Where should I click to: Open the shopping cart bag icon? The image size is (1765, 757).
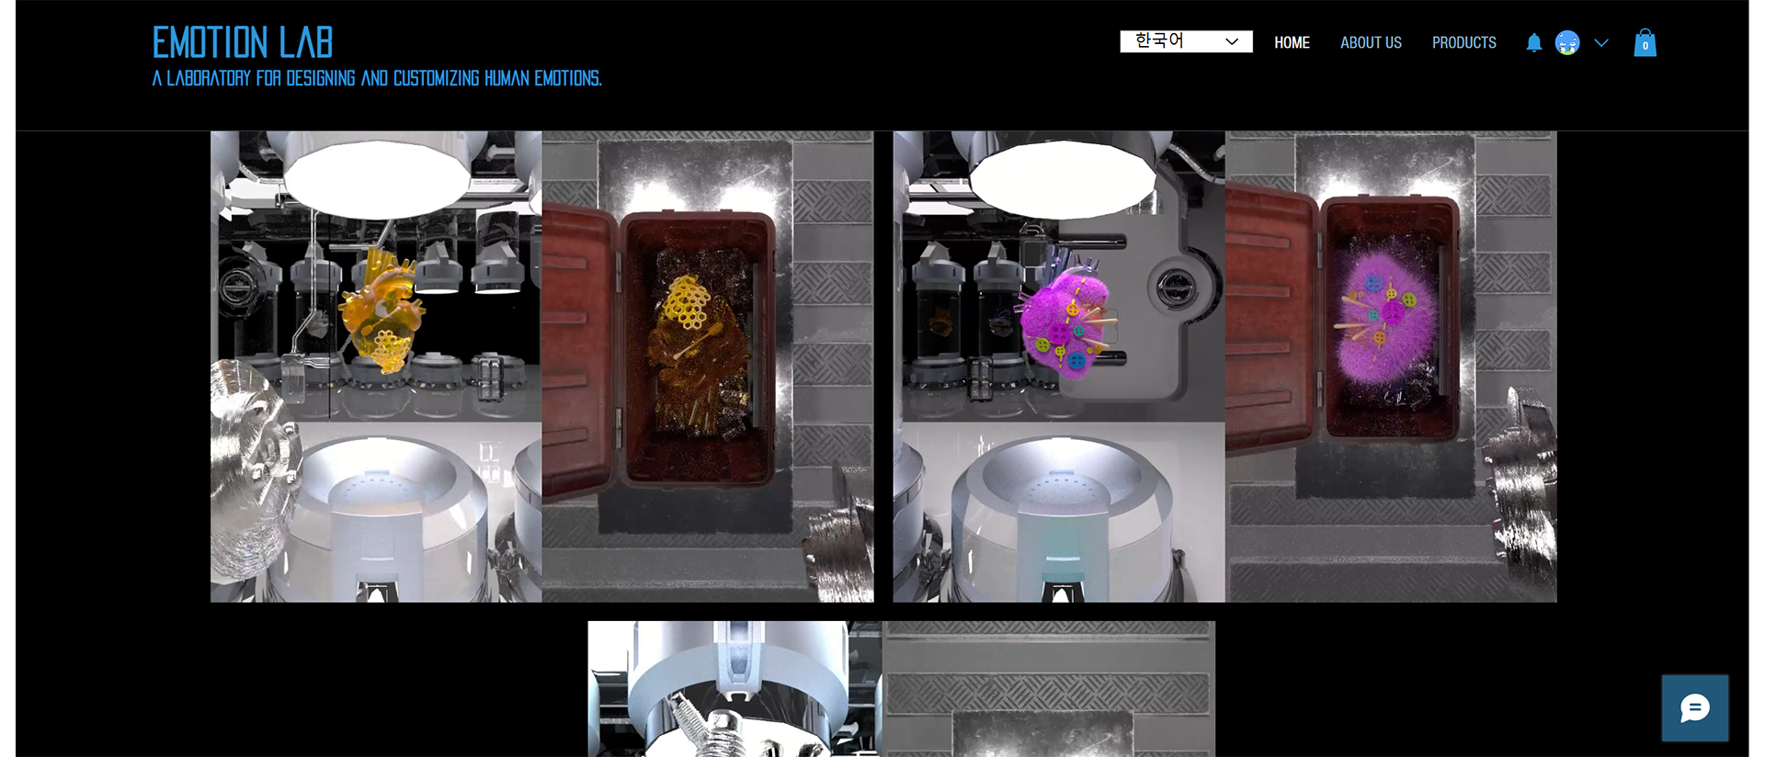click(1645, 43)
